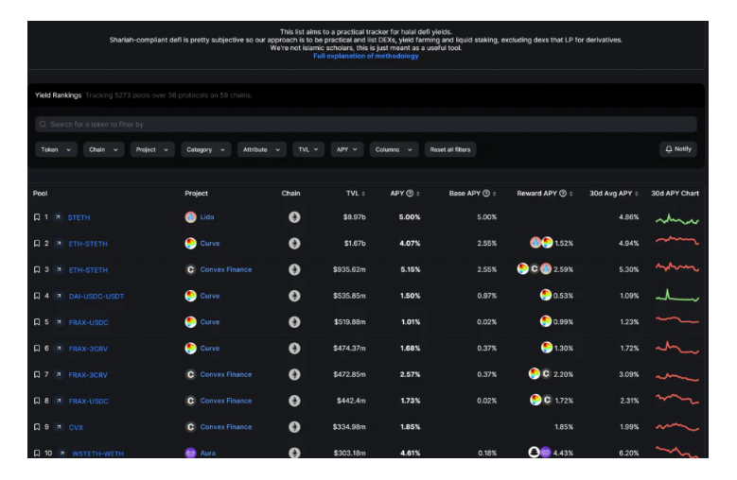The width and height of the screenshot is (737, 480).
Task: Open Full explanation of methodology link
Action: 366,56
